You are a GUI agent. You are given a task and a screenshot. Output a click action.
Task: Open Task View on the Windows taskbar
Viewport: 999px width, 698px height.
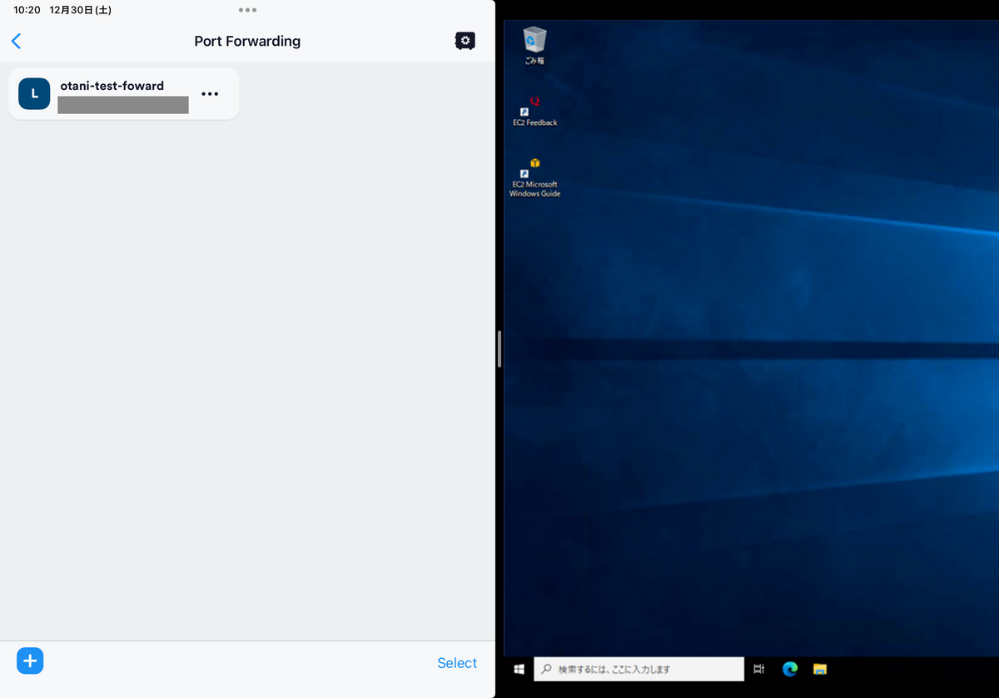[758, 669]
